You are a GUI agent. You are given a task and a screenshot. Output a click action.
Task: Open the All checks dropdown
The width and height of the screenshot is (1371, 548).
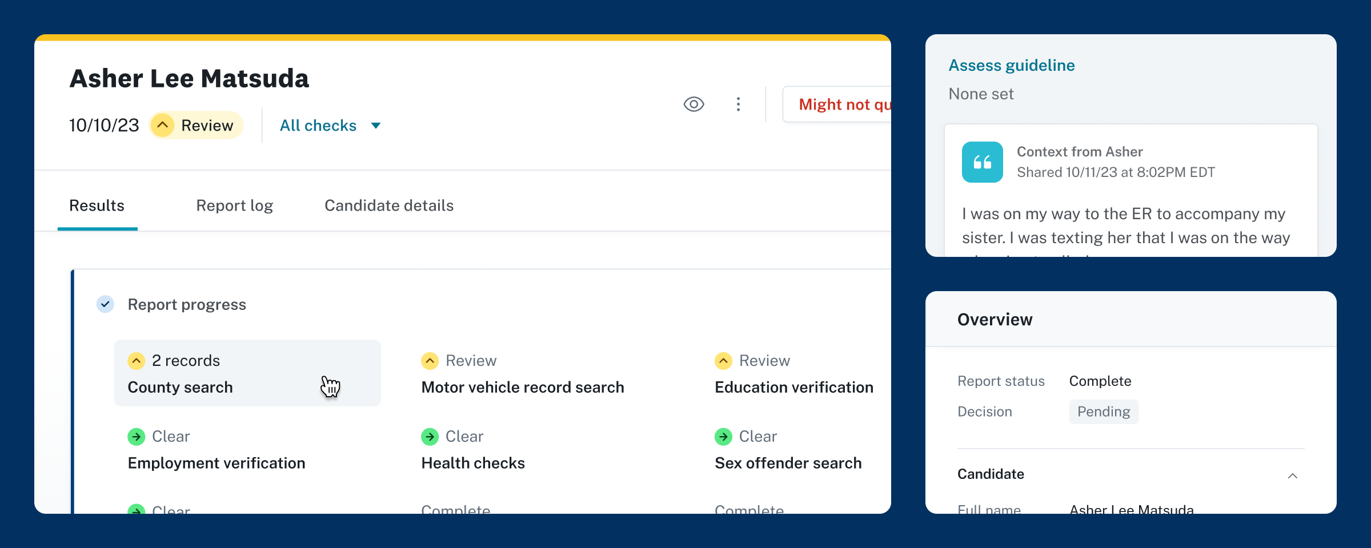coord(330,126)
